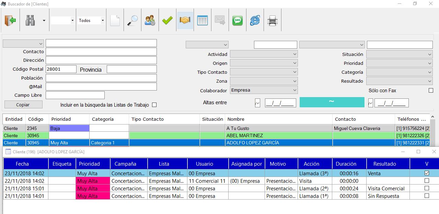439x214 pixels.
Task: Click the green SMS icon
Action: point(238,21)
